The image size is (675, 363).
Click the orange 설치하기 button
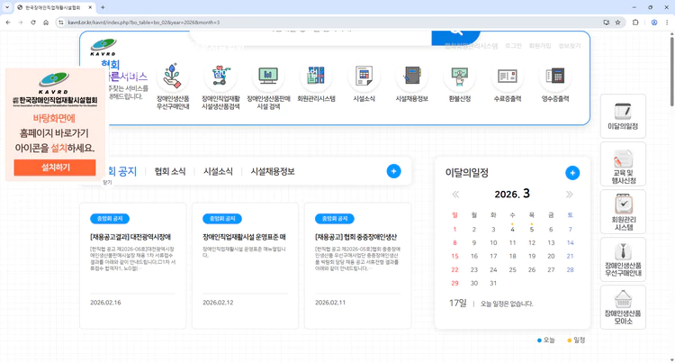pyautogui.click(x=55, y=168)
